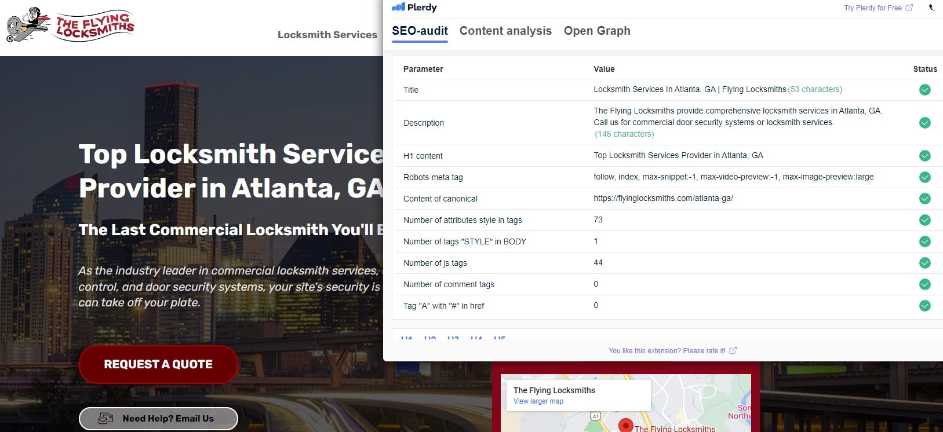Click value 1 for STYLE tags in BODY
This screenshot has height=432, width=943.
coord(596,241)
